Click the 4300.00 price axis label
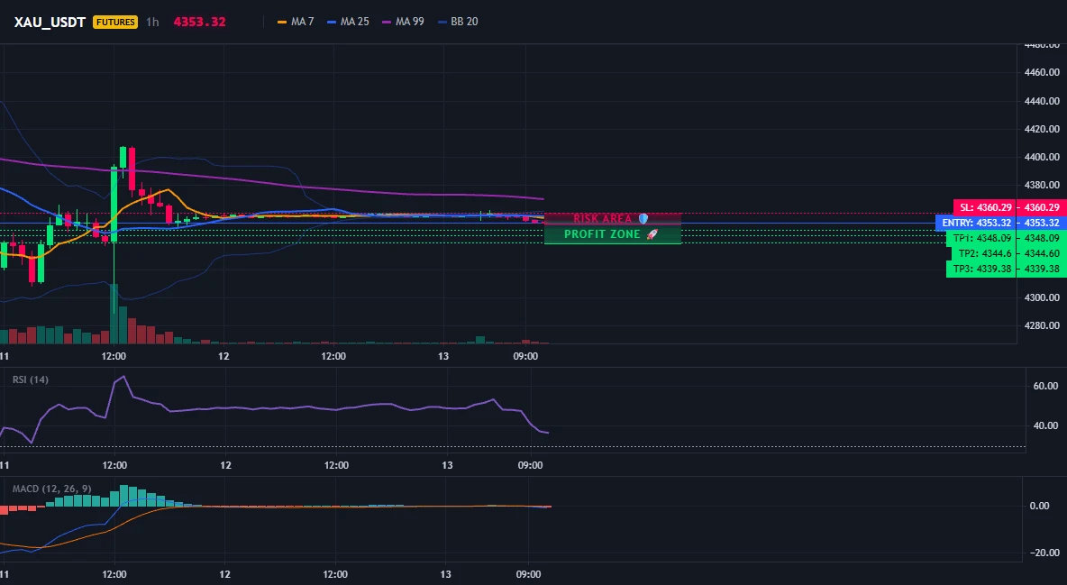Image resolution: width=1067 pixels, height=585 pixels. point(1041,297)
